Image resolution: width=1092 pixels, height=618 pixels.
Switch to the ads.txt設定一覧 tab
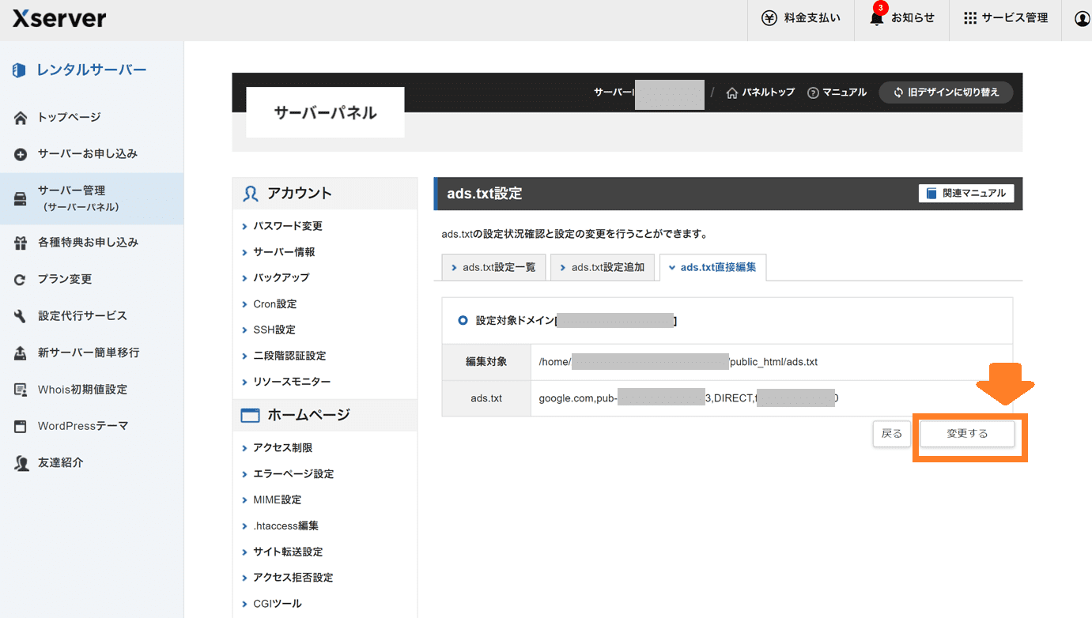click(x=493, y=267)
